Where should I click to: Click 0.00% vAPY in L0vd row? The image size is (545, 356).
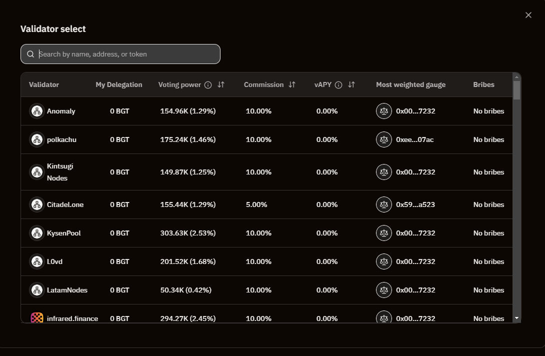[327, 262]
